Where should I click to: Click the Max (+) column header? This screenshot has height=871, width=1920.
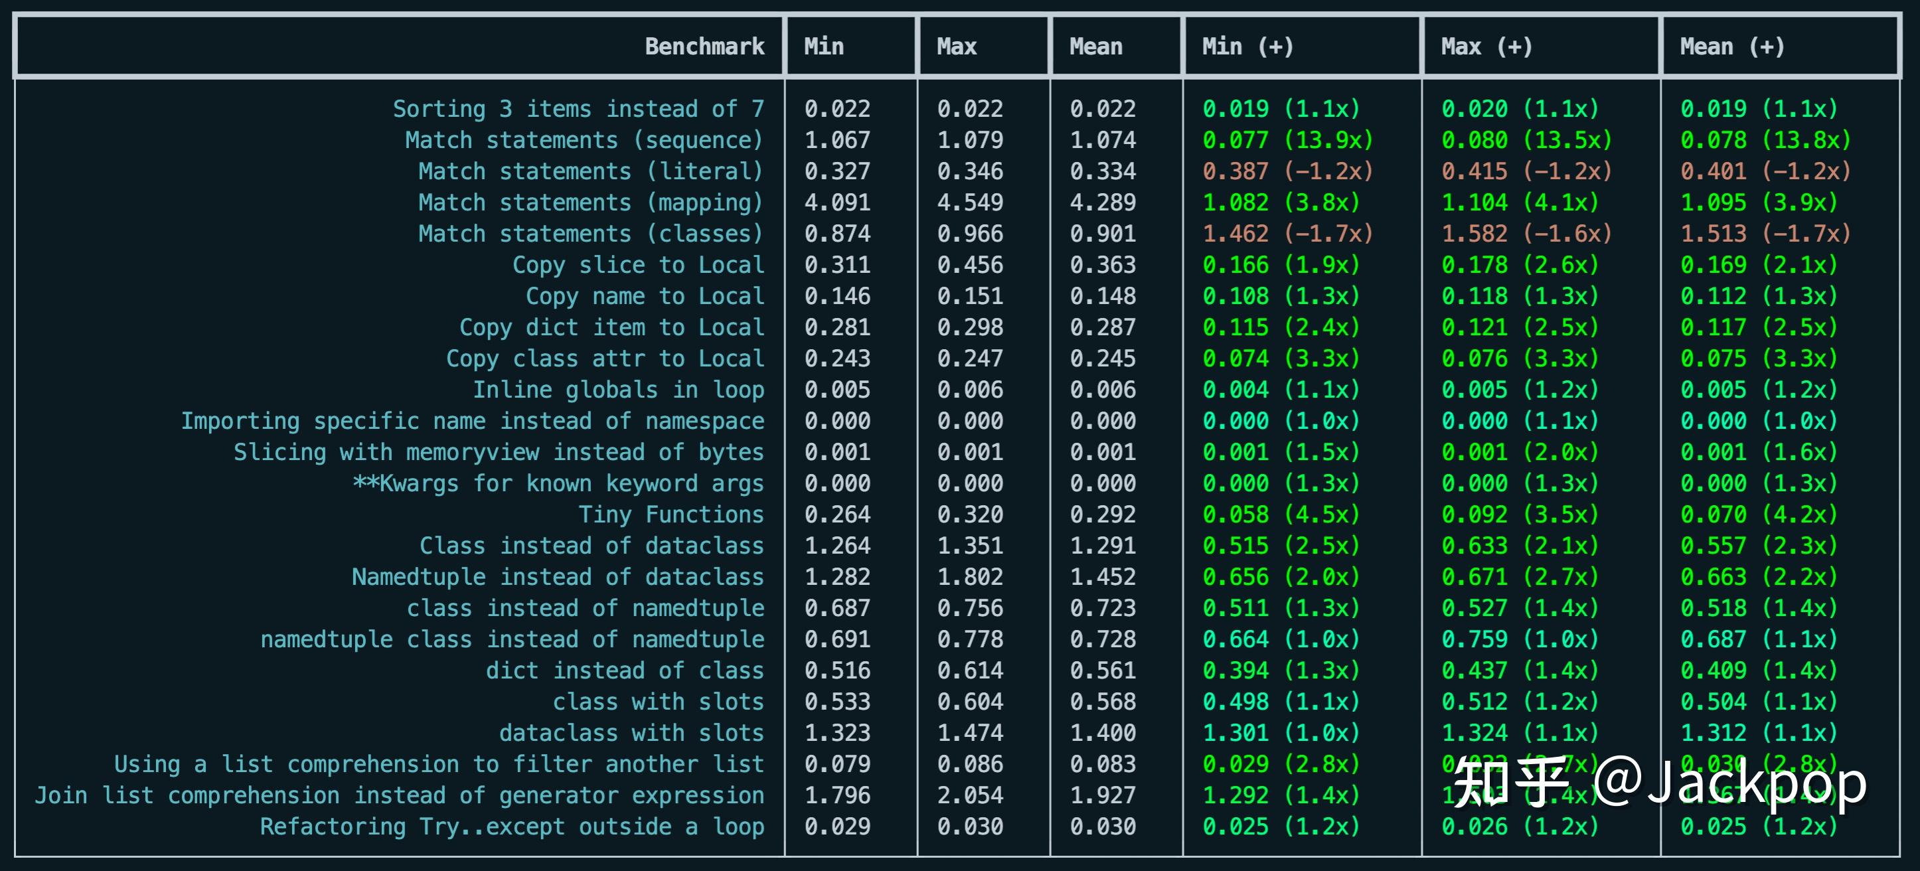pyautogui.click(x=1486, y=46)
